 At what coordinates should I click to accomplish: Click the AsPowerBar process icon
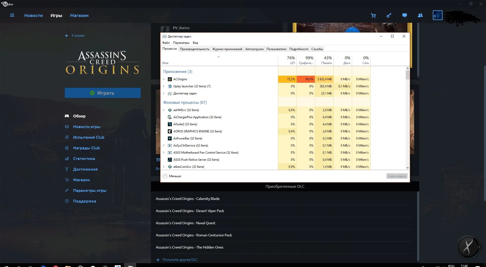click(170, 138)
